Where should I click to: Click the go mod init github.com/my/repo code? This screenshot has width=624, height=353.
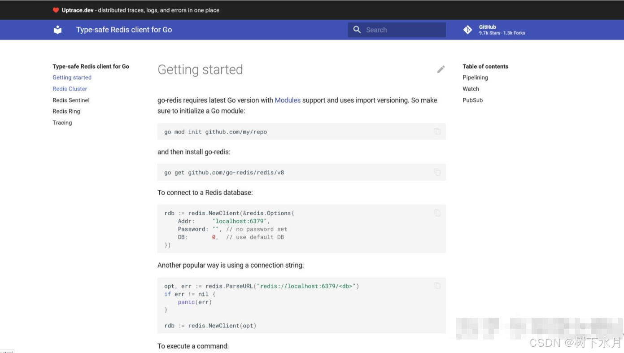215,132
